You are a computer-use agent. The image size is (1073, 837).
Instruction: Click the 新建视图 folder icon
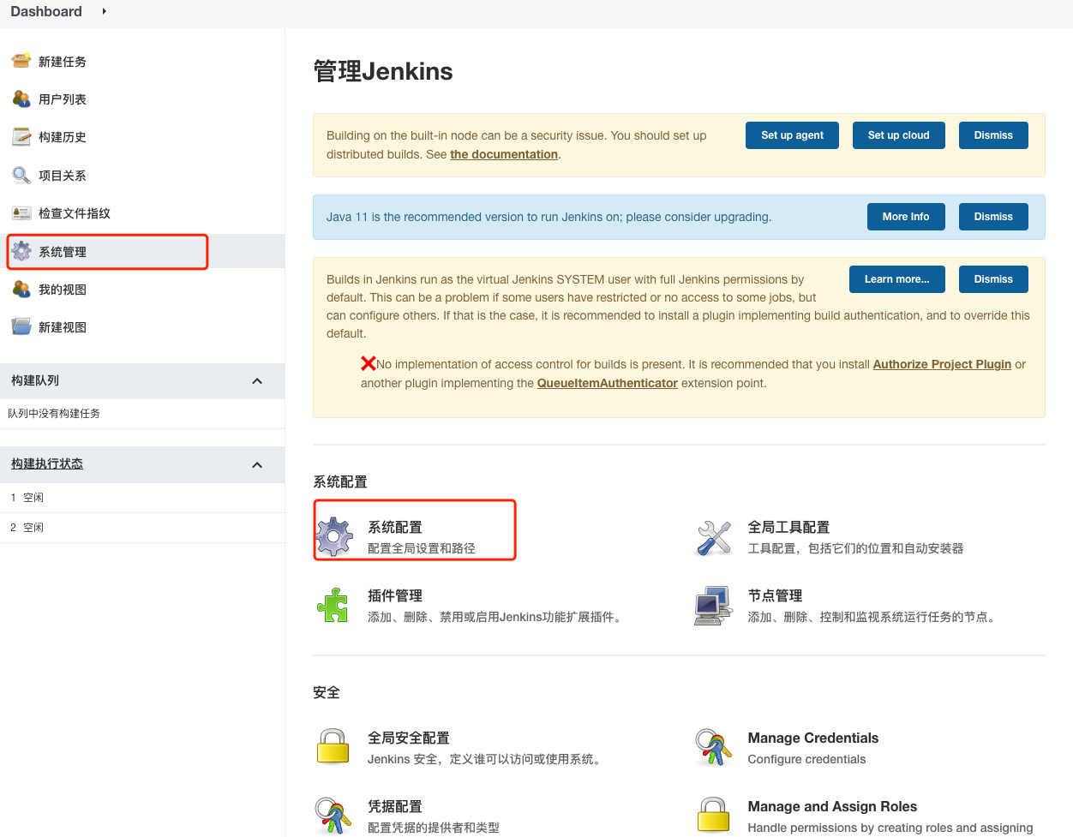21,326
